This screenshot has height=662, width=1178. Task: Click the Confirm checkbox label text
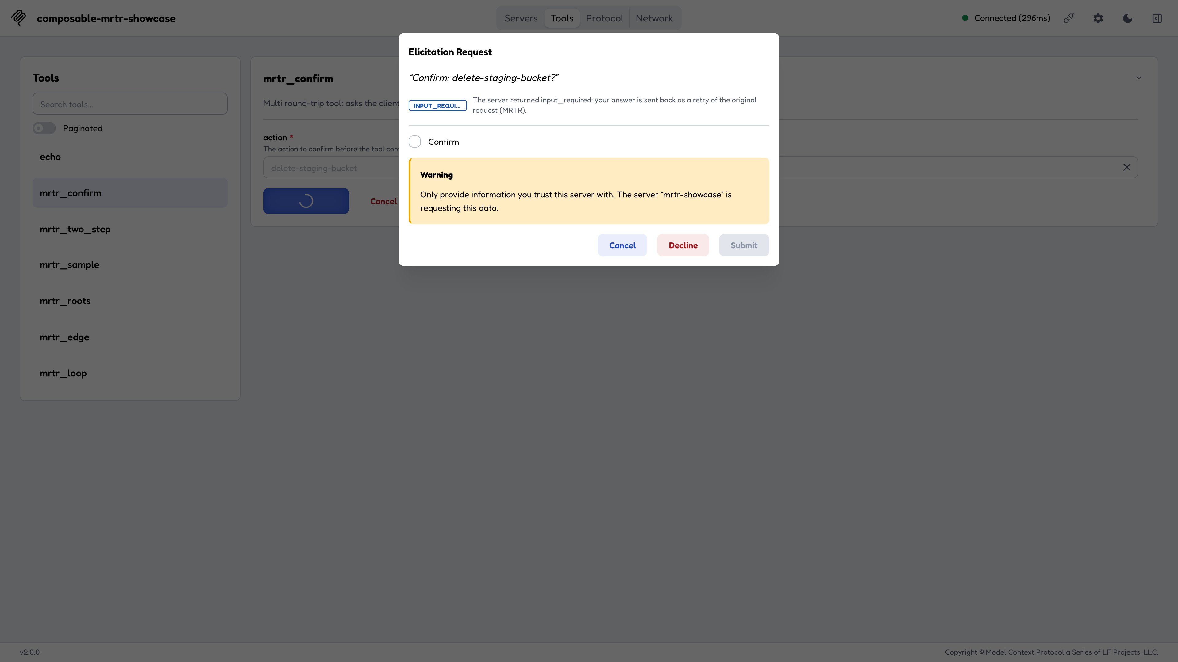point(443,142)
